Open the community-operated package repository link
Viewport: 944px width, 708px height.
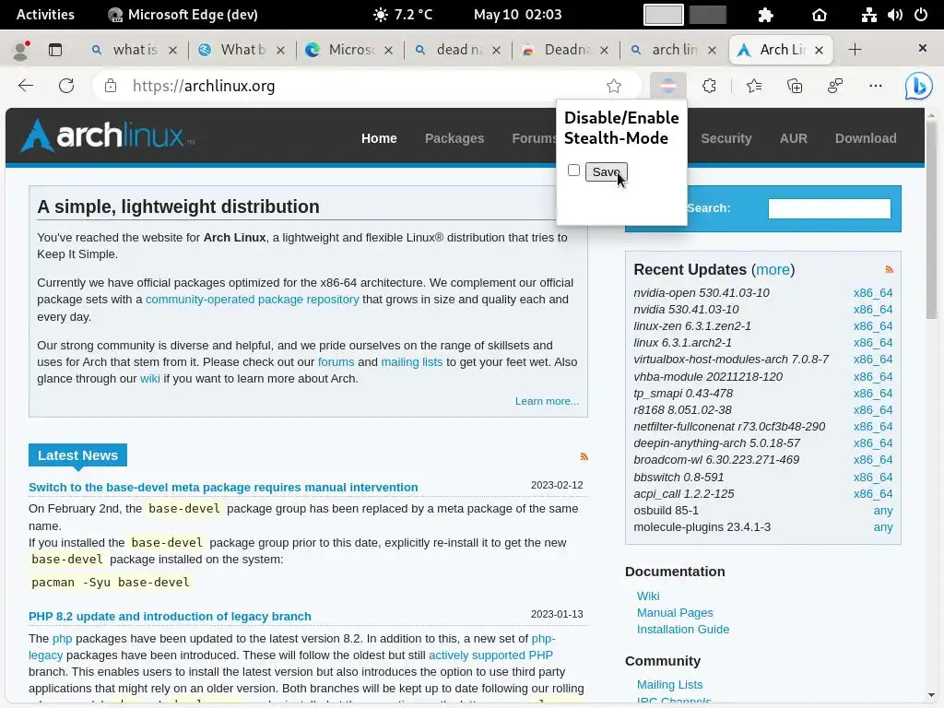coord(253,300)
